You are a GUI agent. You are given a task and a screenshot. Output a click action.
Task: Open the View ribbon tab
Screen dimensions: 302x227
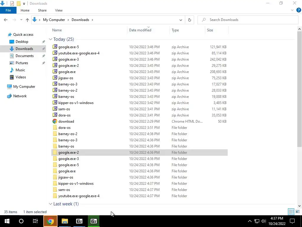pyautogui.click(x=59, y=10)
